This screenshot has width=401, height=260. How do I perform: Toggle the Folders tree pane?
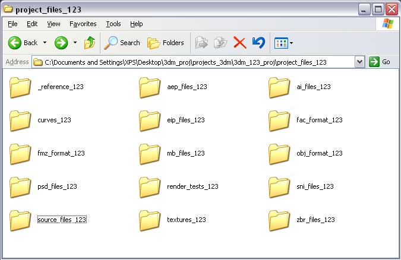[165, 43]
